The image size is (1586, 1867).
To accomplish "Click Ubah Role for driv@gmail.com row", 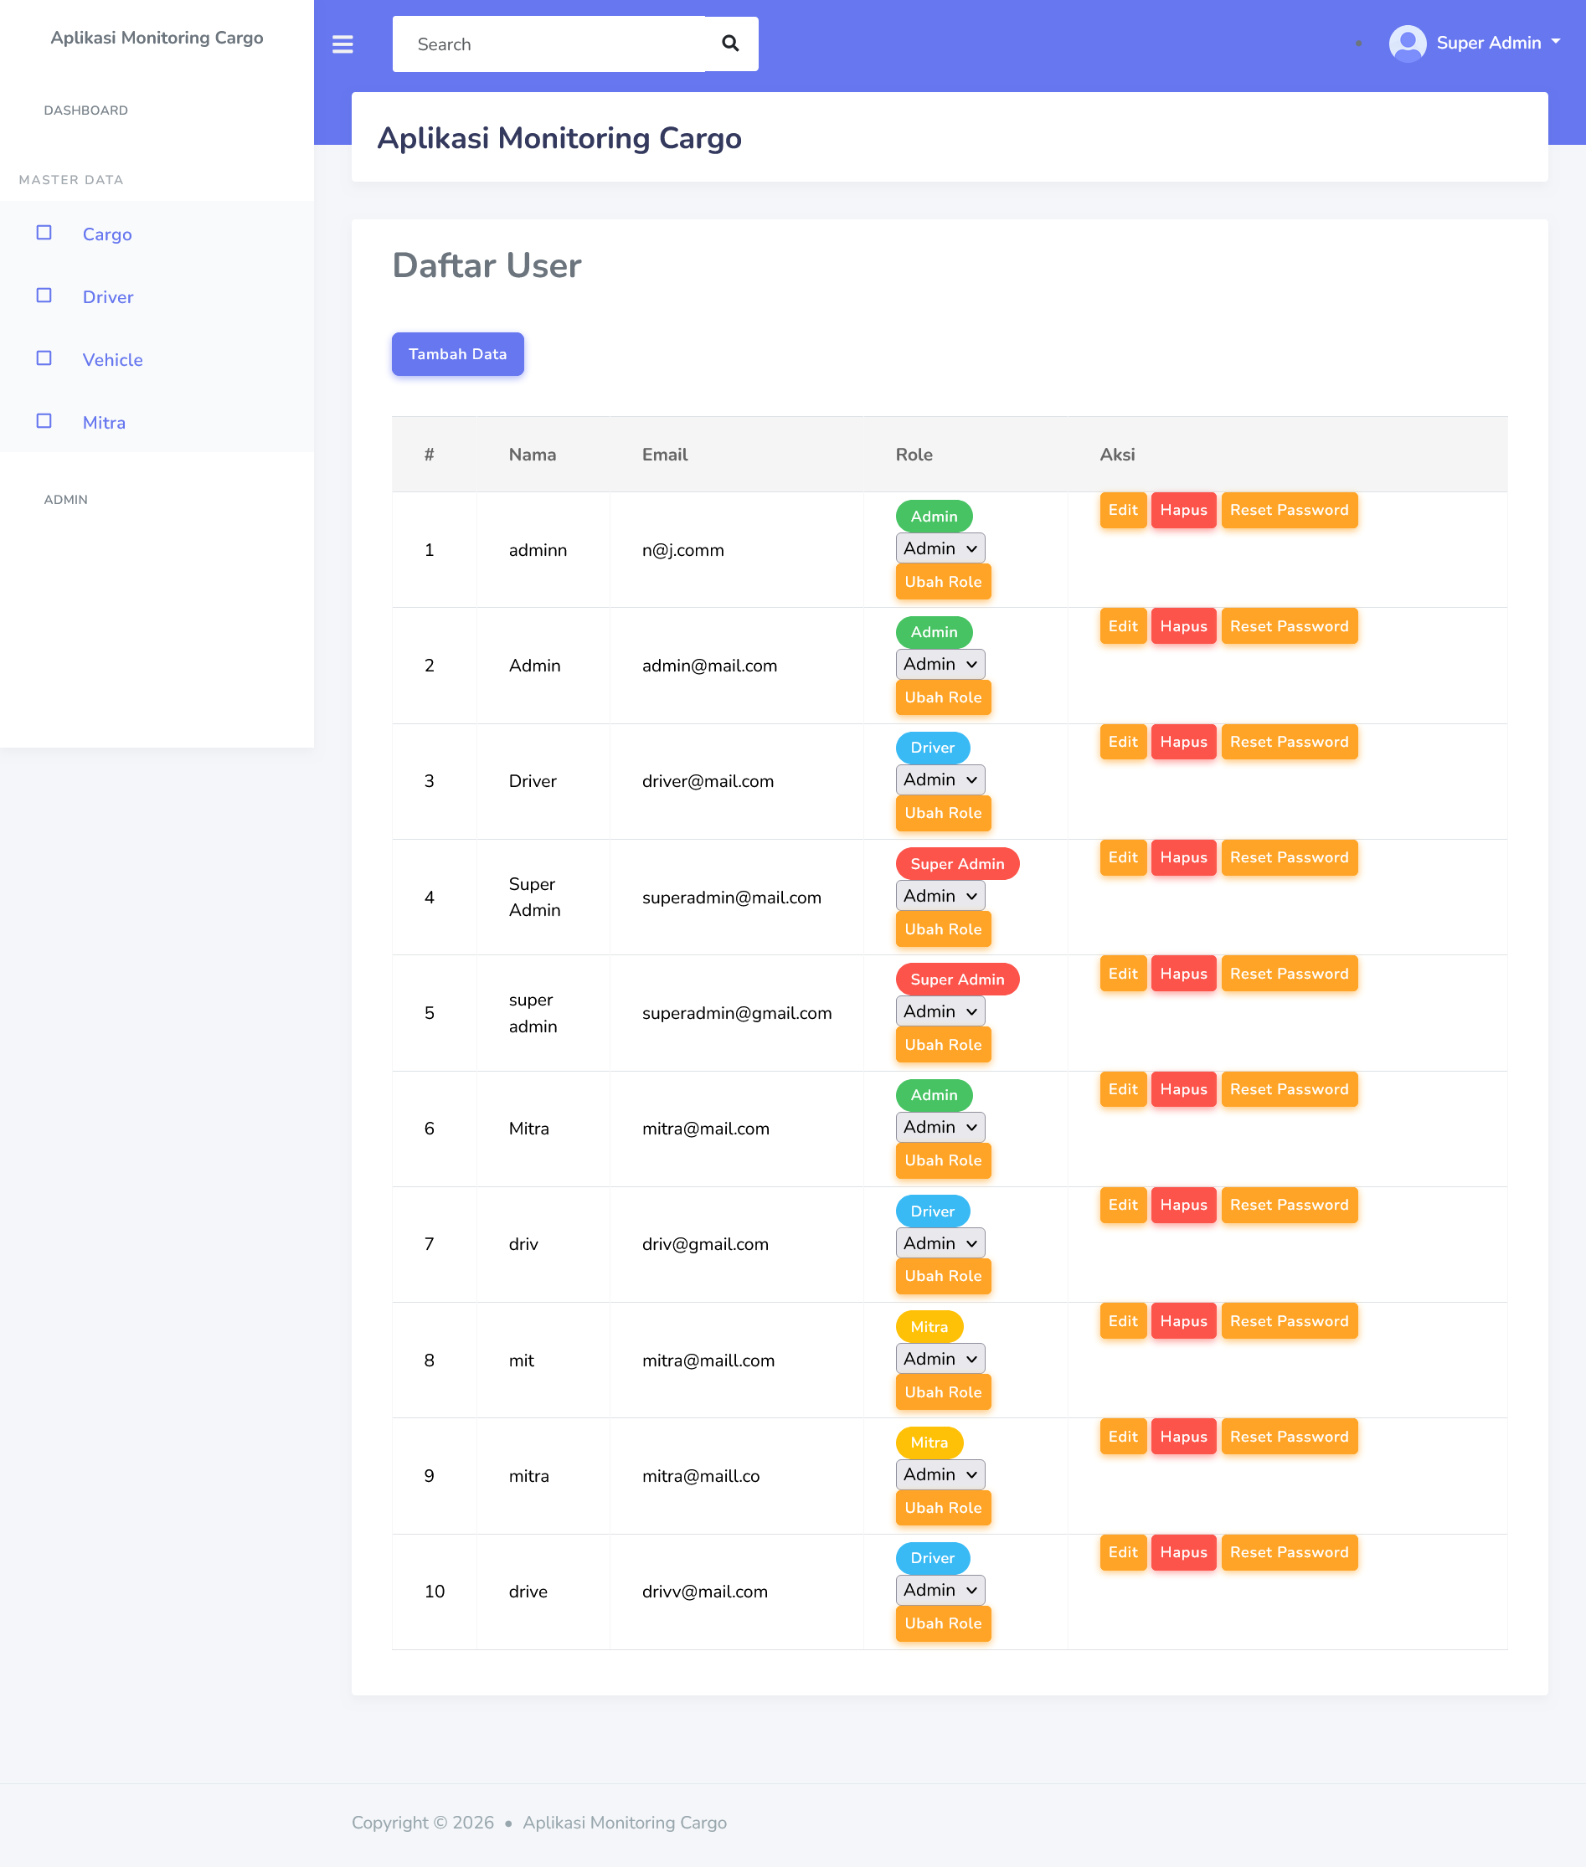I will tap(942, 1277).
